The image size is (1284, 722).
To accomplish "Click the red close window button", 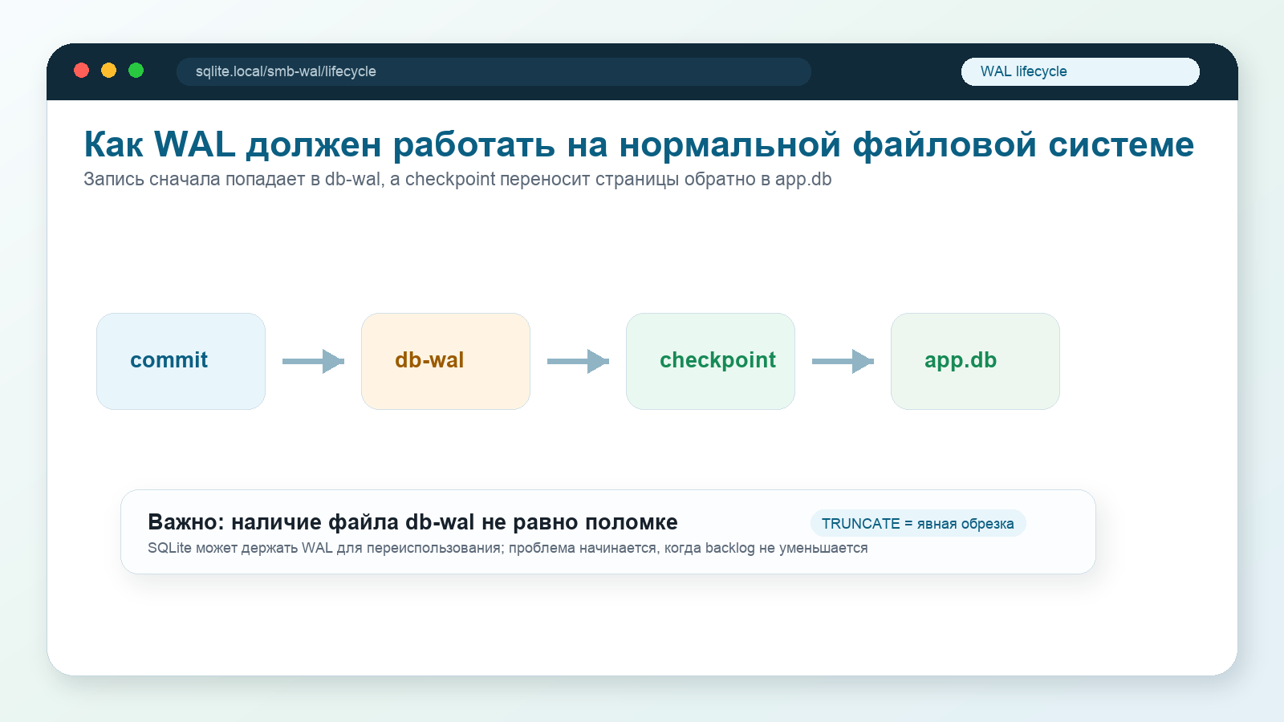I will point(81,71).
